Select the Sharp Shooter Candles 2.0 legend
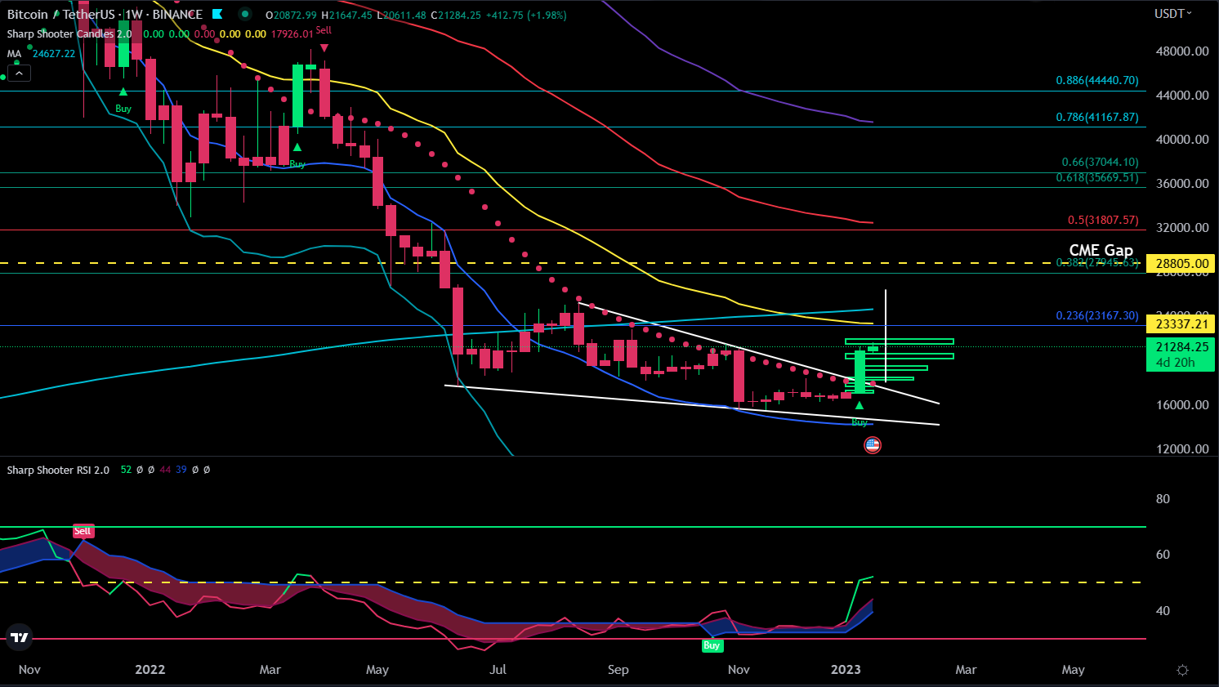 coord(69,33)
